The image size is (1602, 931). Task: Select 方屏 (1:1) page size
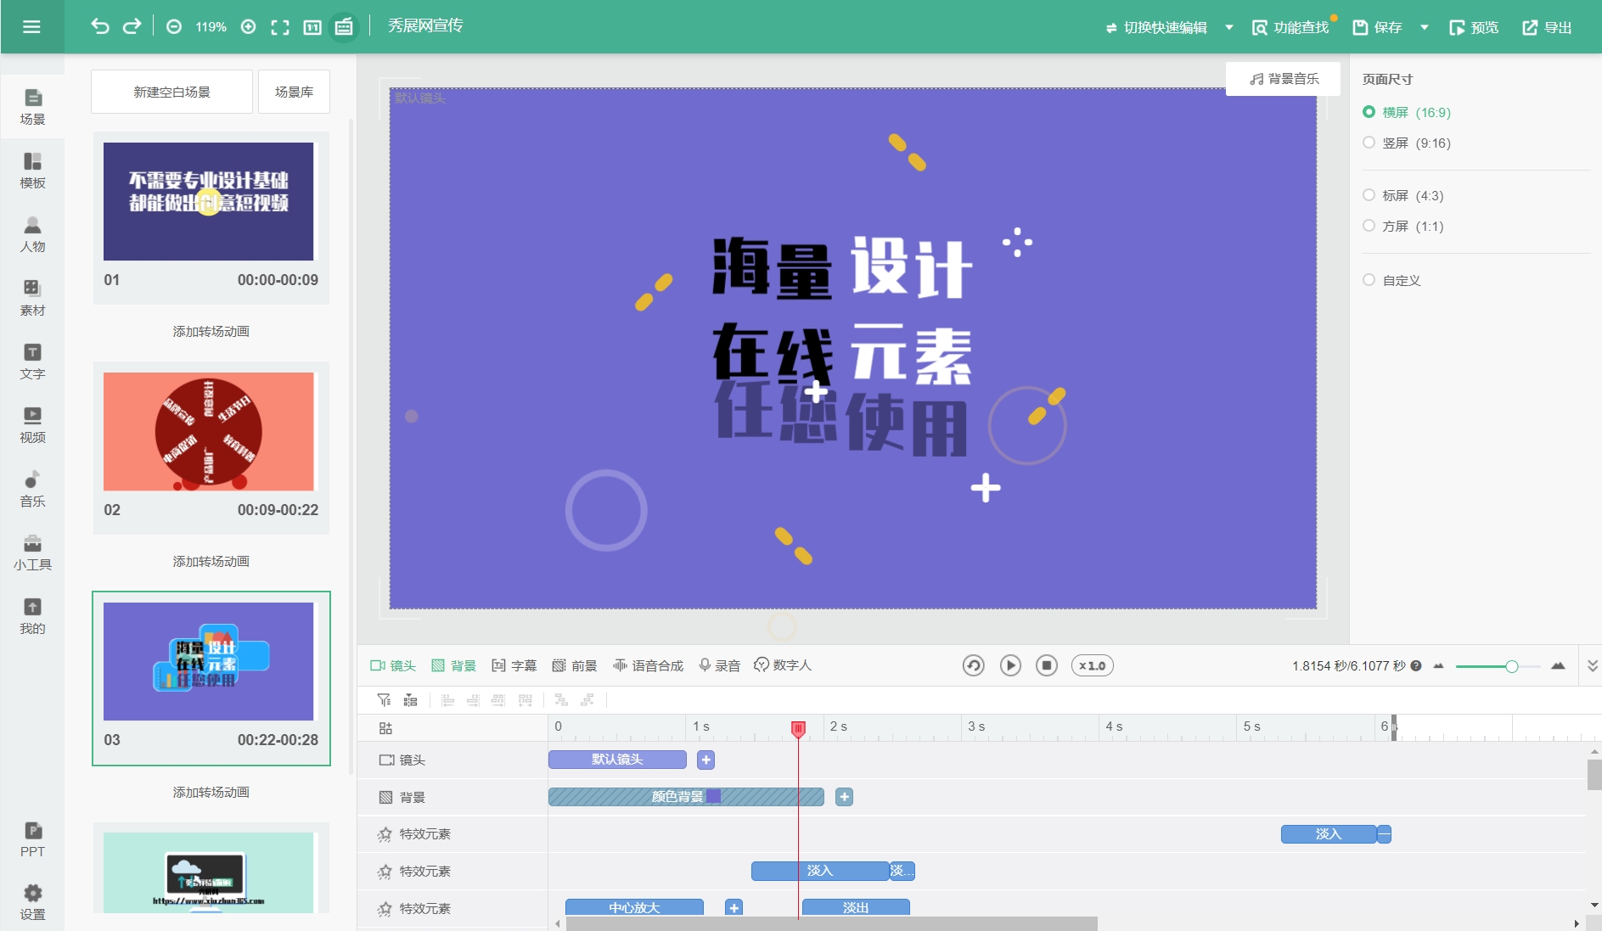click(1369, 226)
